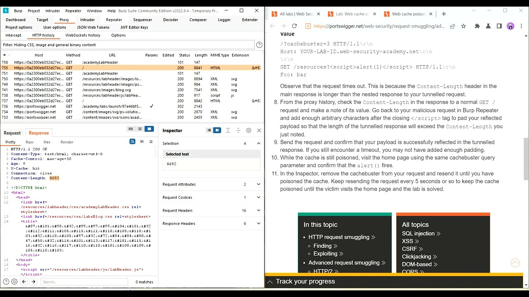Open the filter help question mark icon
529x297 pixels.
point(259,45)
